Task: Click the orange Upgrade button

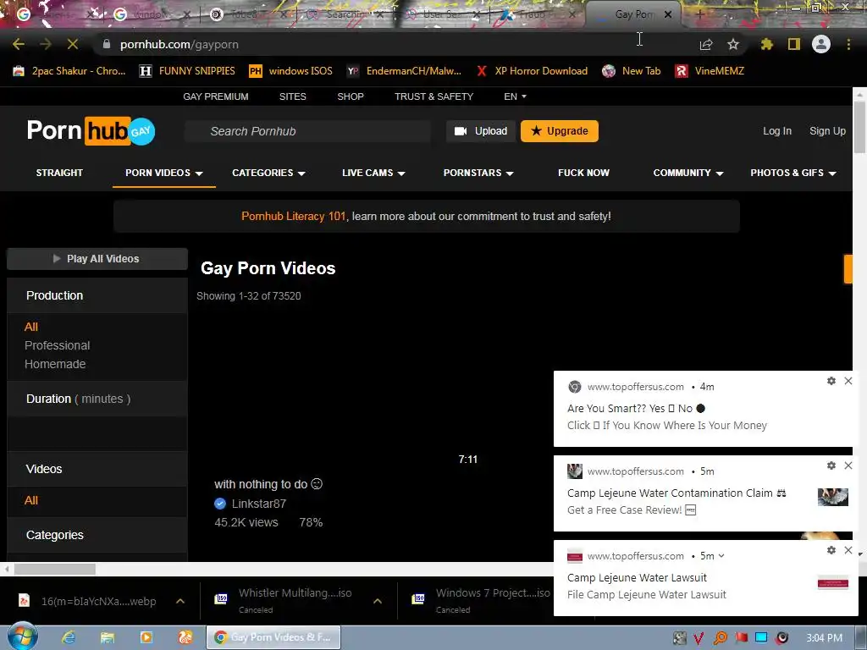Action: [559, 131]
